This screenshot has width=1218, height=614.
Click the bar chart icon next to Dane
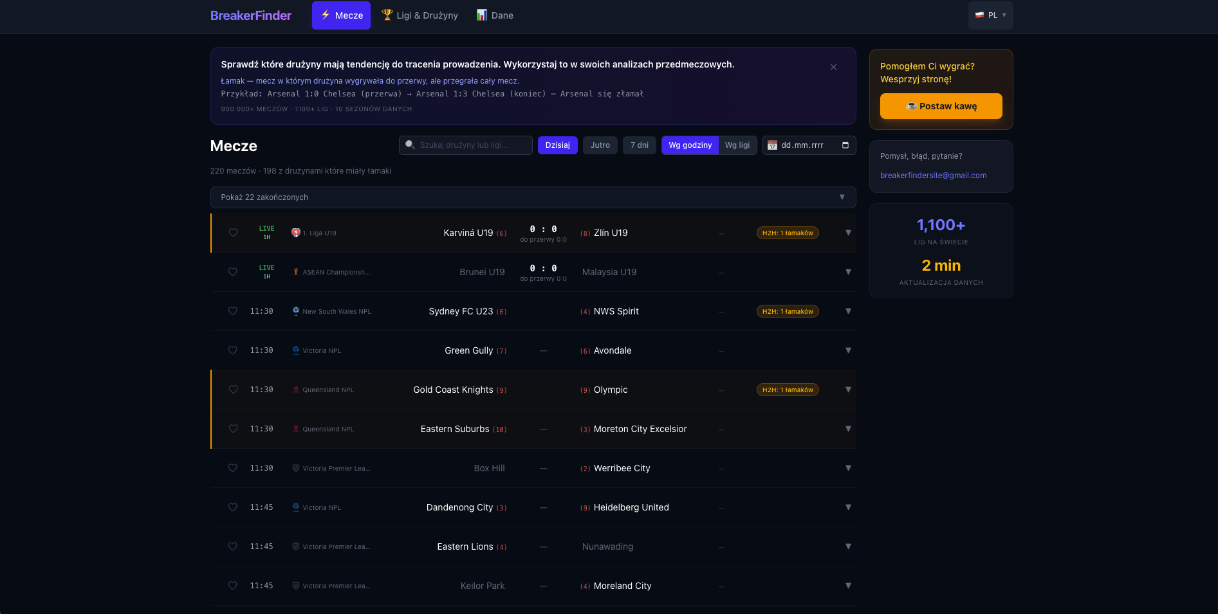click(481, 15)
